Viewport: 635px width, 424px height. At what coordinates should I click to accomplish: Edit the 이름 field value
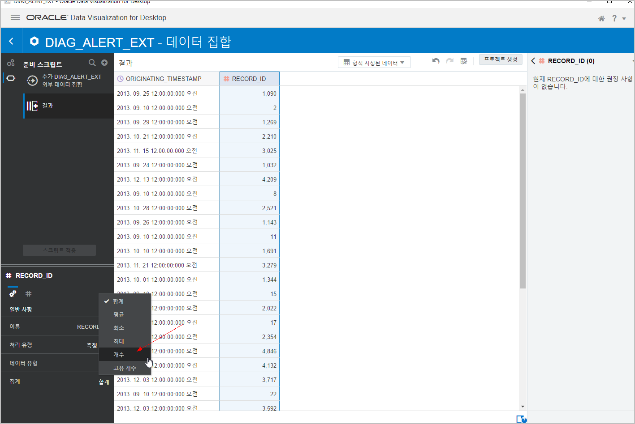88,327
